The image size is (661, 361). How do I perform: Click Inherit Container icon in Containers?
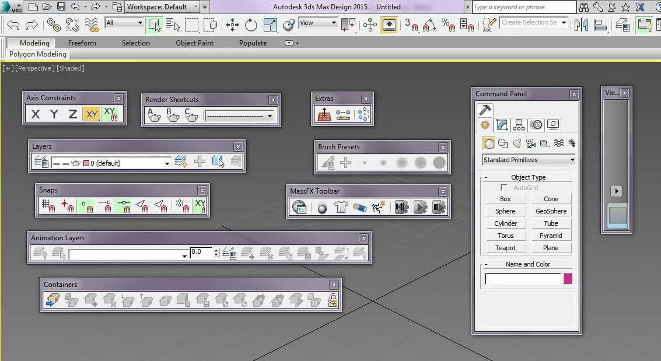[x=53, y=300]
